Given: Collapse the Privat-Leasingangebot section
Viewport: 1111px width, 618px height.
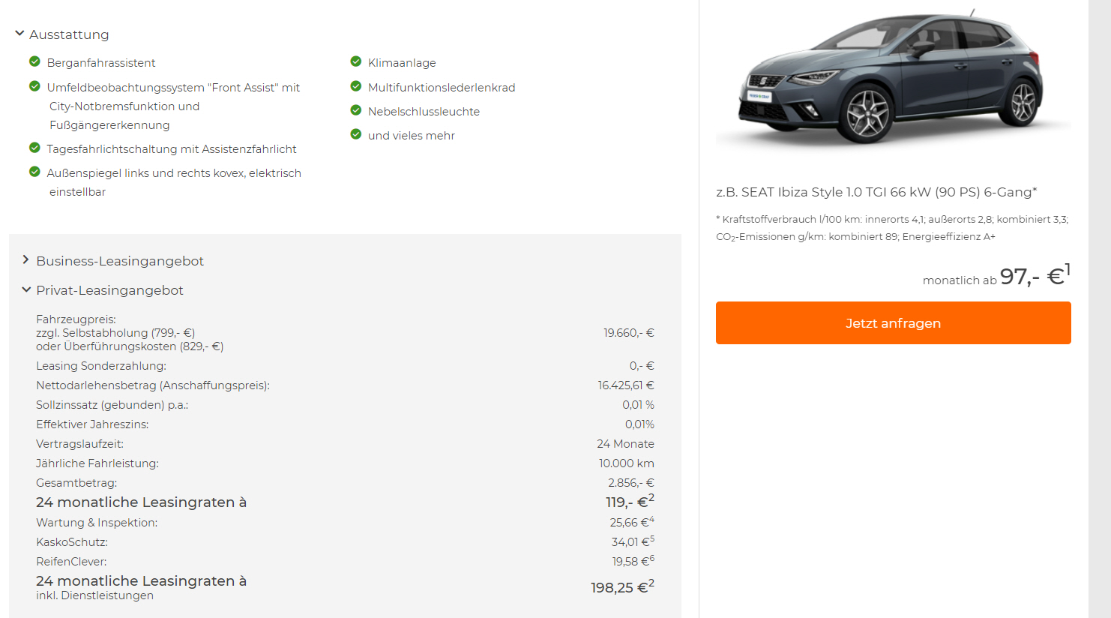Looking at the screenshot, I should [26, 289].
